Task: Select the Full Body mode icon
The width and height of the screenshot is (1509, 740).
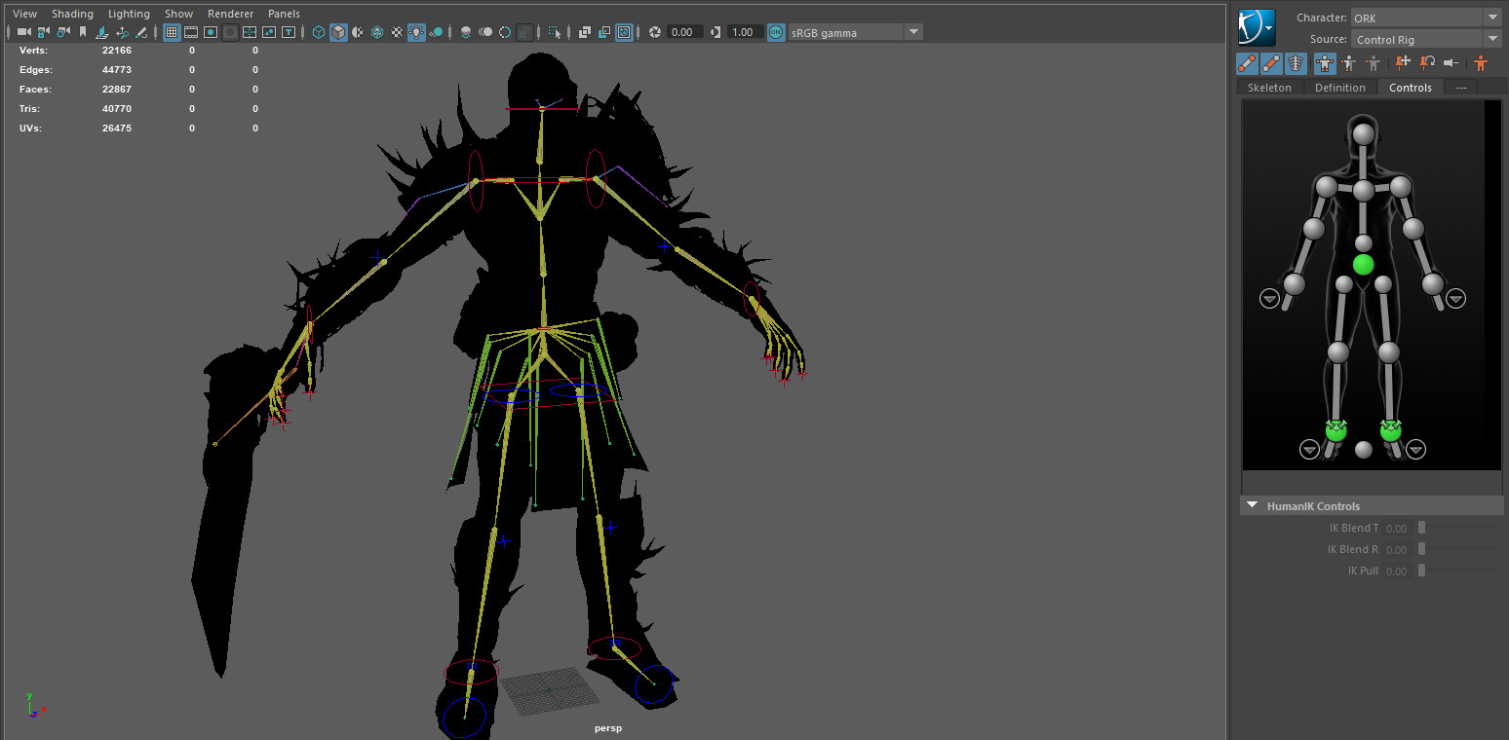Action: [1325, 63]
